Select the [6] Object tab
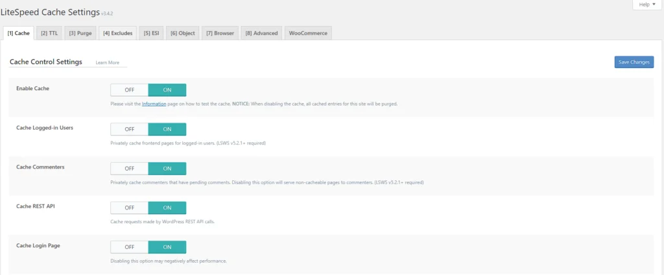The width and height of the screenshot is (664, 275). click(x=183, y=33)
